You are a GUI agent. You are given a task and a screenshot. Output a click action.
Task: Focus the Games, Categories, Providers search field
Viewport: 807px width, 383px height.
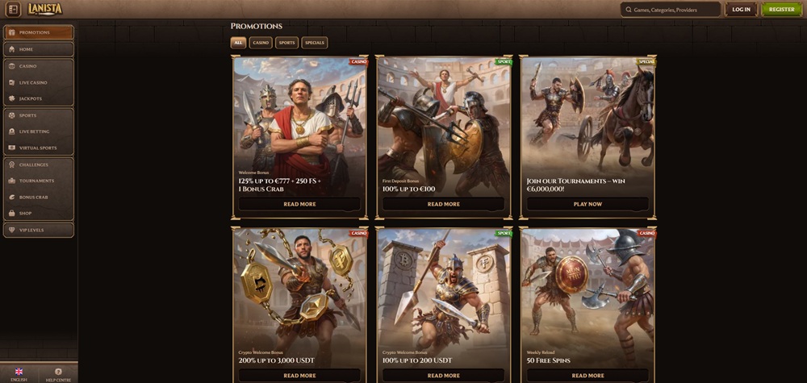point(671,10)
